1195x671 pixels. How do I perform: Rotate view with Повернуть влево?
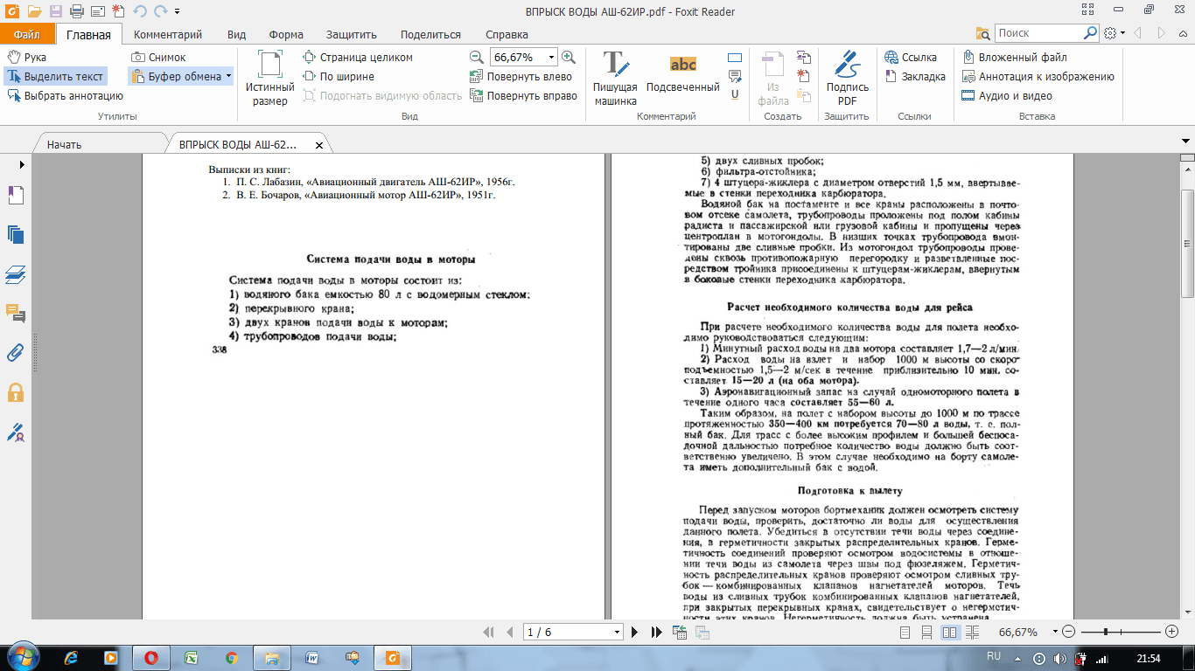521,76
